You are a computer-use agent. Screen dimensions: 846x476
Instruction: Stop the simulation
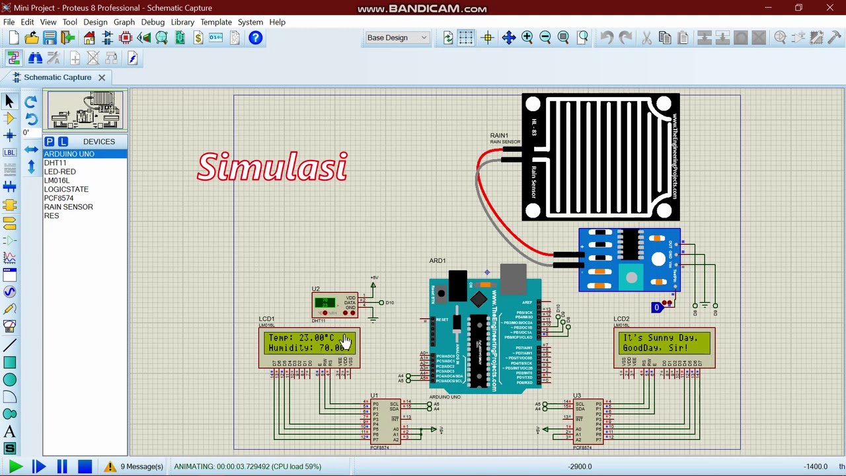(85, 467)
